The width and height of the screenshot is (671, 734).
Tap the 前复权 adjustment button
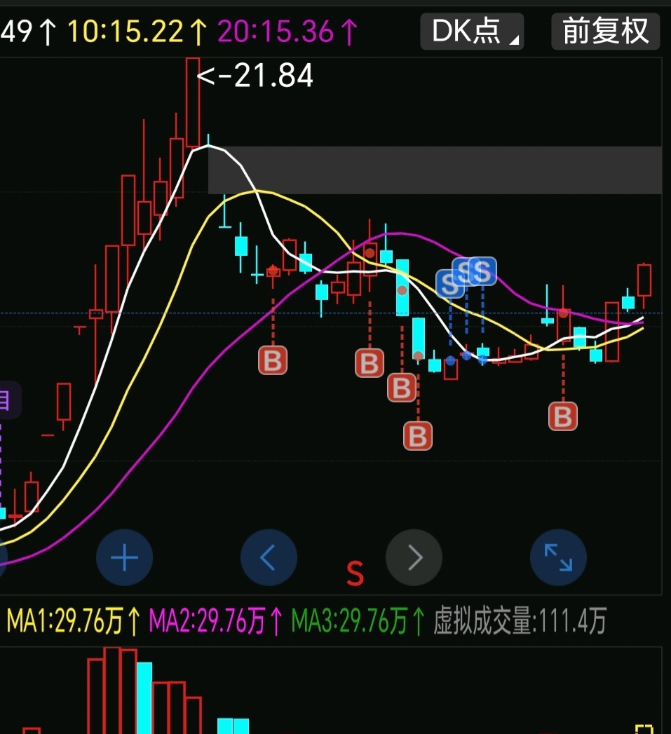606,32
